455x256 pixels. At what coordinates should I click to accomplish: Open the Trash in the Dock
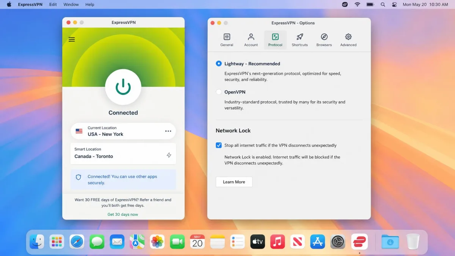point(413,241)
